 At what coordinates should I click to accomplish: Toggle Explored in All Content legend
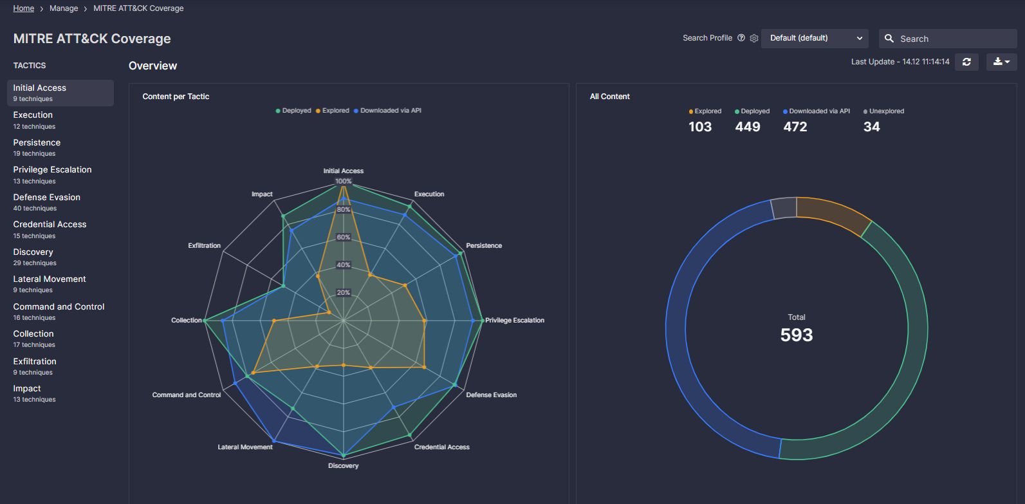tap(705, 111)
